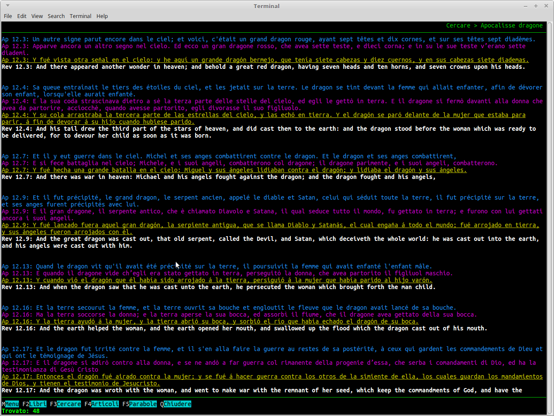Image resolution: width=554 pixels, height=416 pixels.
Task: Click Italian verse Ap 12.13 E quando il dragone
Action: [227, 273]
